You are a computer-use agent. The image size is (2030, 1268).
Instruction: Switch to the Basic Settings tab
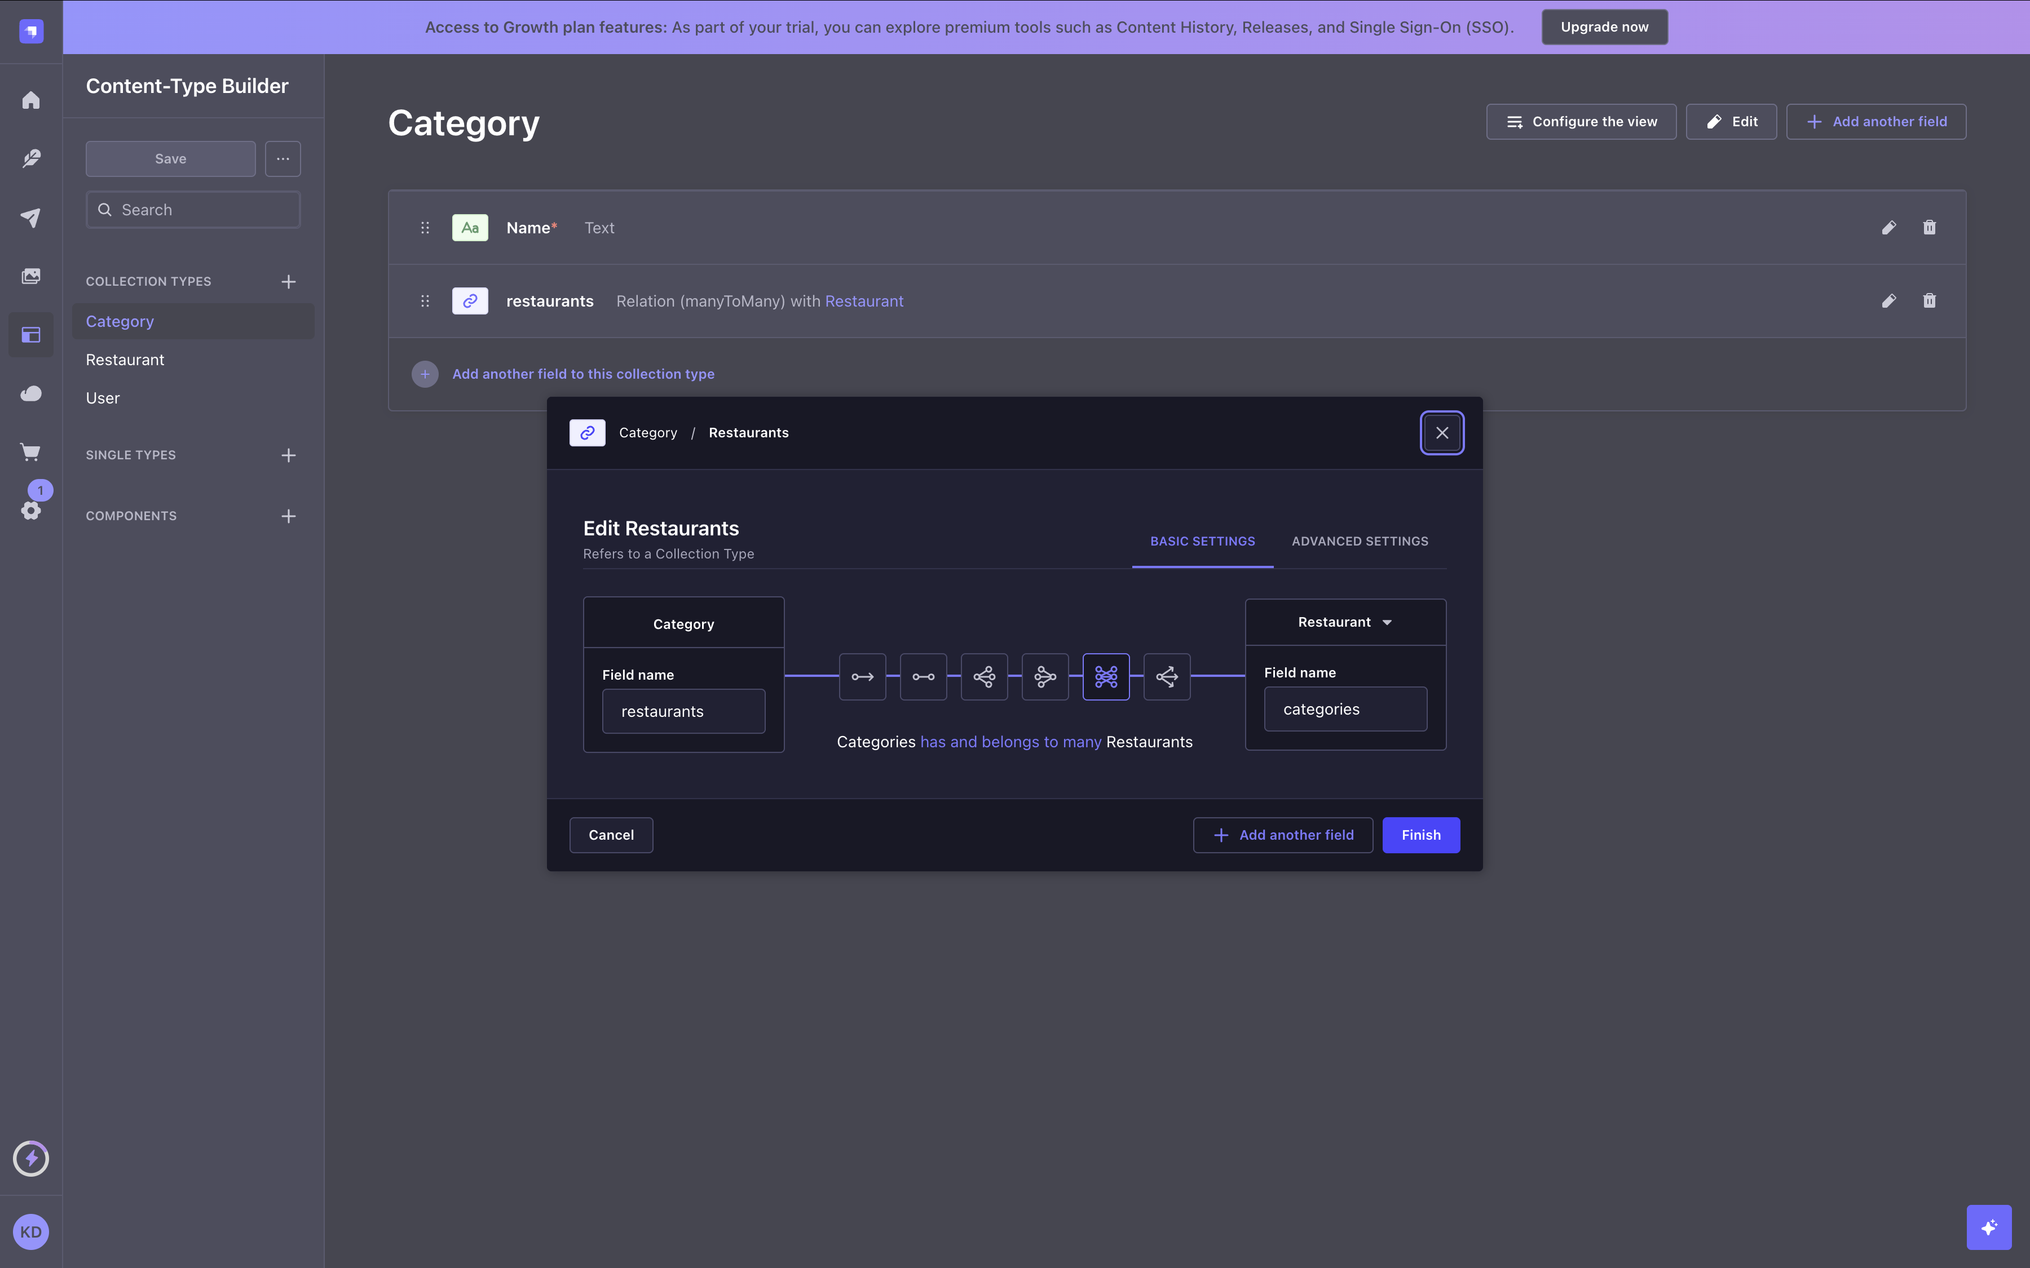(1202, 541)
